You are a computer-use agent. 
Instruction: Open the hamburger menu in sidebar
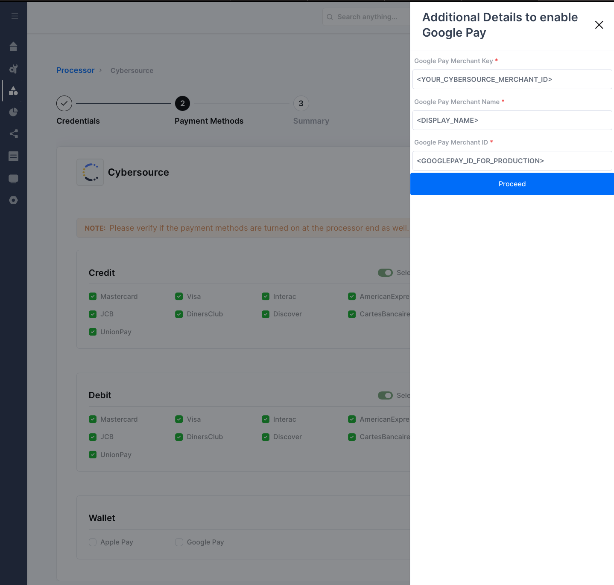tap(15, 16)
